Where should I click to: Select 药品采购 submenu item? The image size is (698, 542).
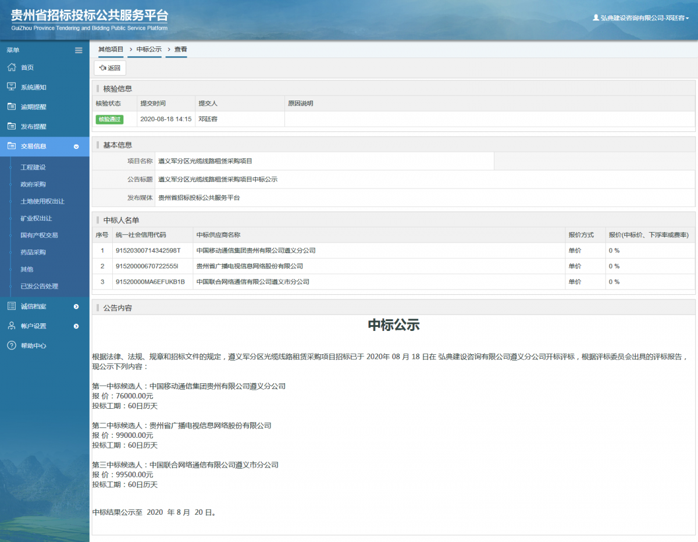33,252
